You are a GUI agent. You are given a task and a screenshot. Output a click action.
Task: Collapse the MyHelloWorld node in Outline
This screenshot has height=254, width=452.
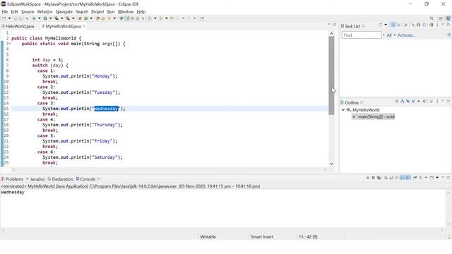[343, 110]
